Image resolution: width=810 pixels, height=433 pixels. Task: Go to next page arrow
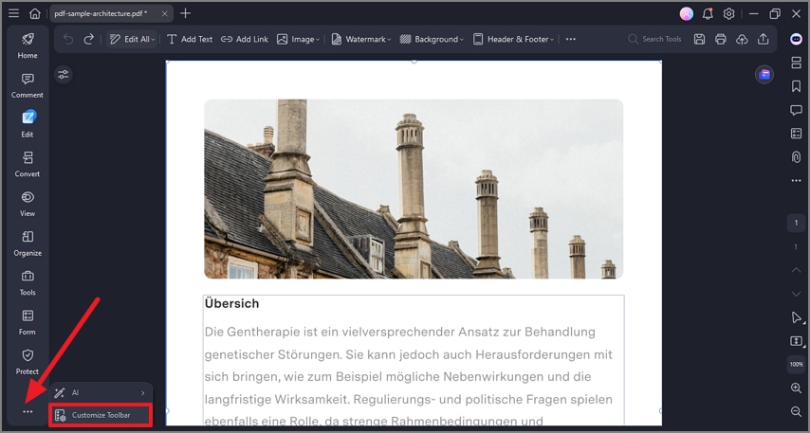(x=796, y=294)
